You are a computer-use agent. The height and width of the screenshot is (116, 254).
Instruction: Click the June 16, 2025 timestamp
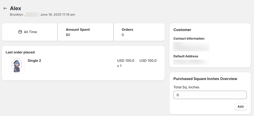58,15
